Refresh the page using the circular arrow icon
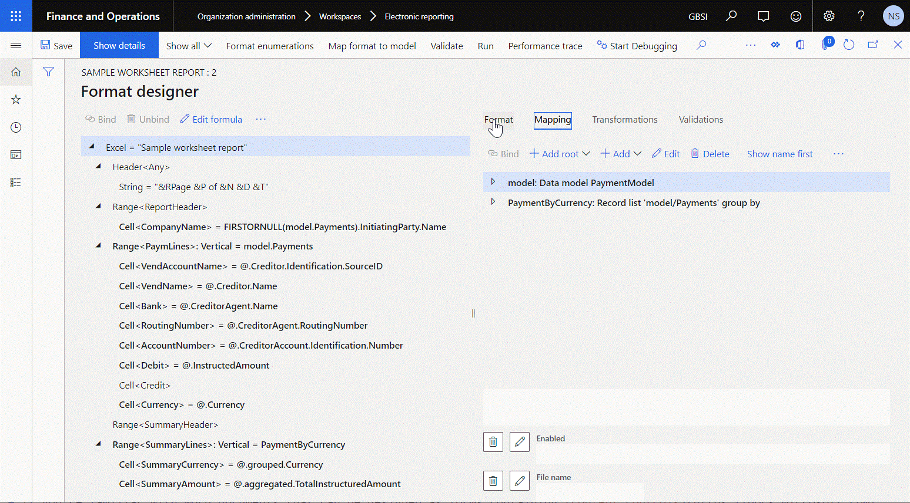 pyautogui.click(x=848, y=44)
